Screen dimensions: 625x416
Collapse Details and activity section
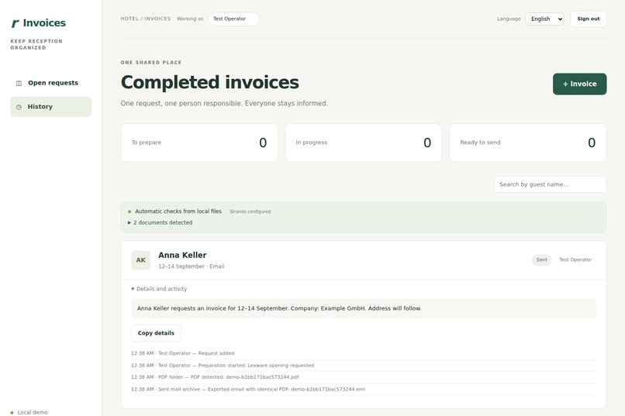[x=159, y=289]
